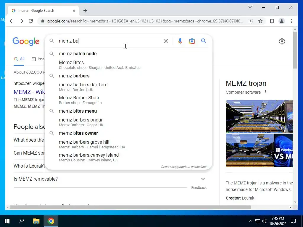The image size is (303, 227).
Task: Bookmark this tab with the star icon
Action: pyautogui.click(x=260, y=21)
